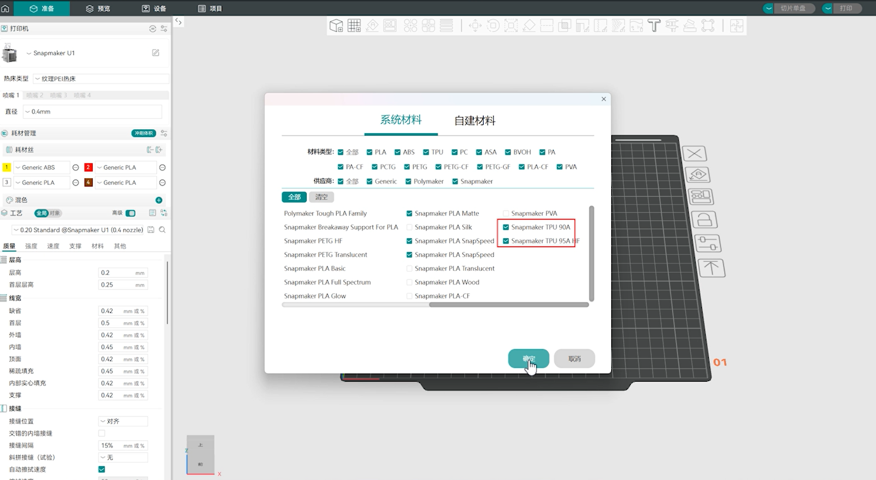
Task: Open the Generic ABS filament dropdown
Action: point(41,168)
